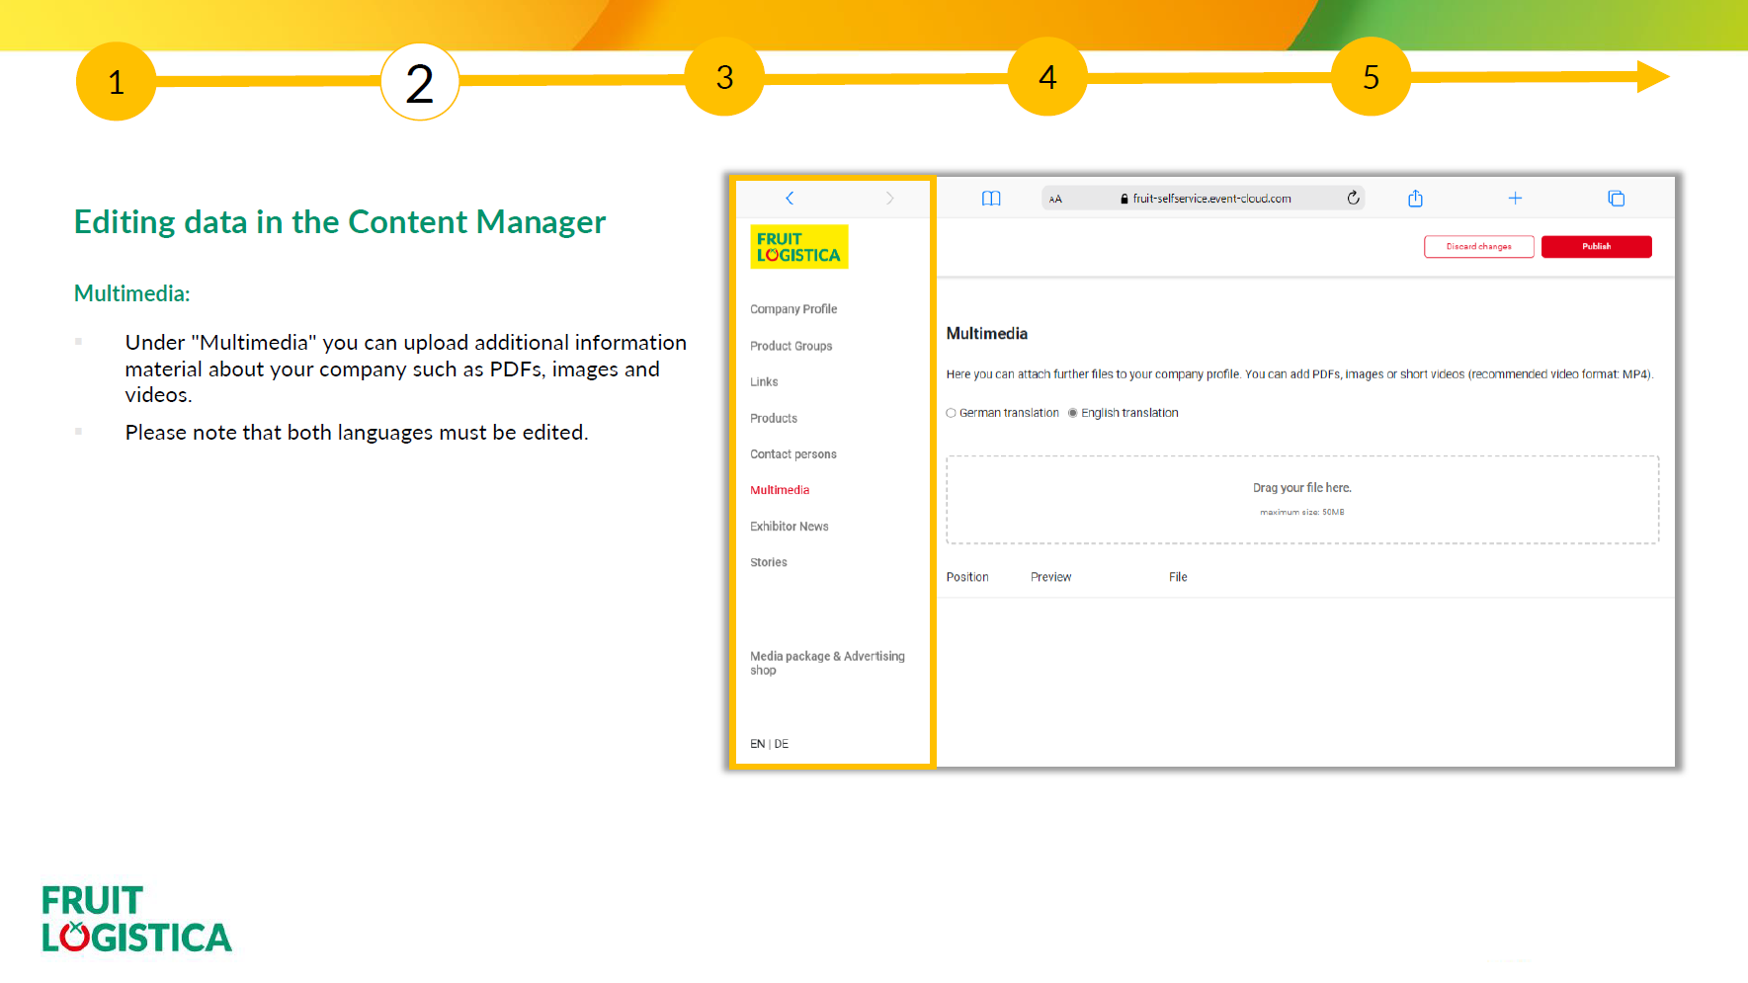Open Products in the sidebar
Screen dimensions: 1748x983
coord(773,419)
